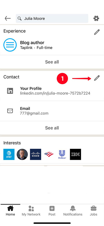The height and width of the screenshot is (226, 104).
Task: Switch to the Notifications tab
Action: 73,210
